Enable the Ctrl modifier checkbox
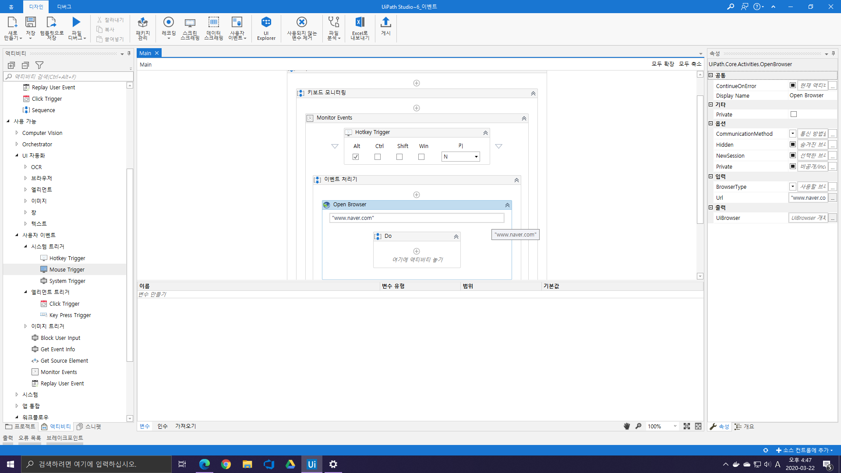This screenshot has width=841, height=473. tap(378, 157)
